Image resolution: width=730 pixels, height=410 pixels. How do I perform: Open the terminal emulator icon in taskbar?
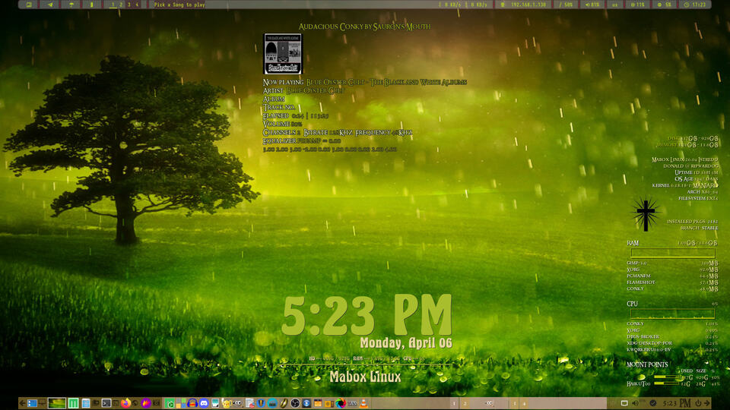pyautogui.click(x=107, y=403)
